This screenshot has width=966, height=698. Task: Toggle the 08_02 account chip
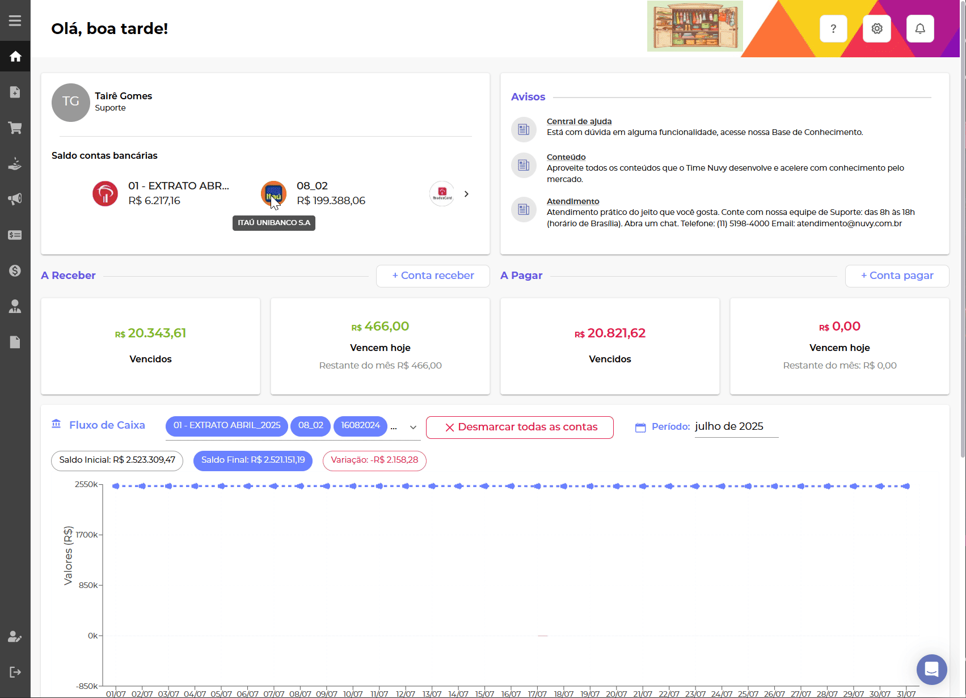[x=310, y=425]
